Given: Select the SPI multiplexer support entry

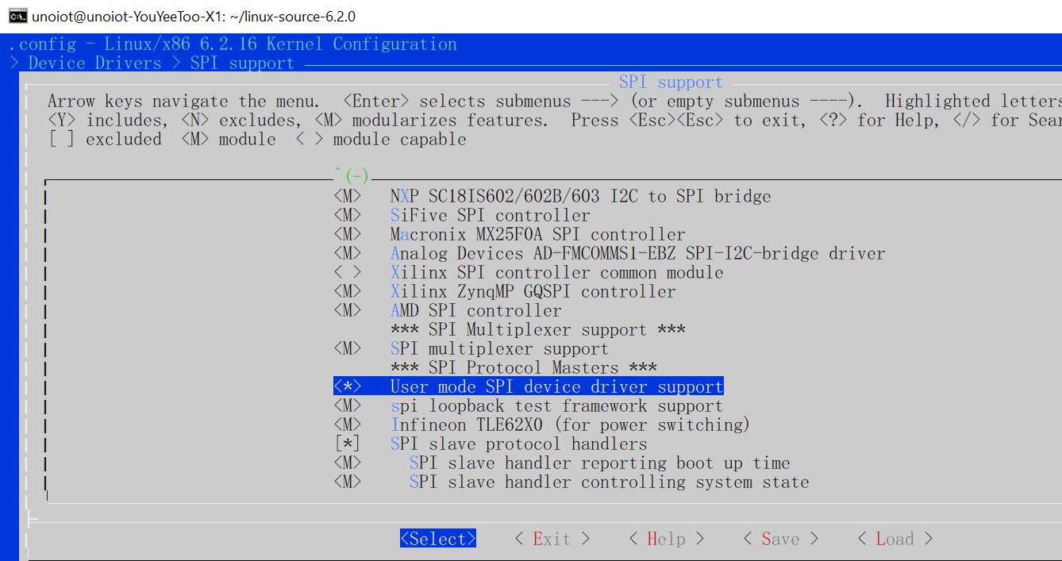Looking at the screenshot, I should [500, 348].
